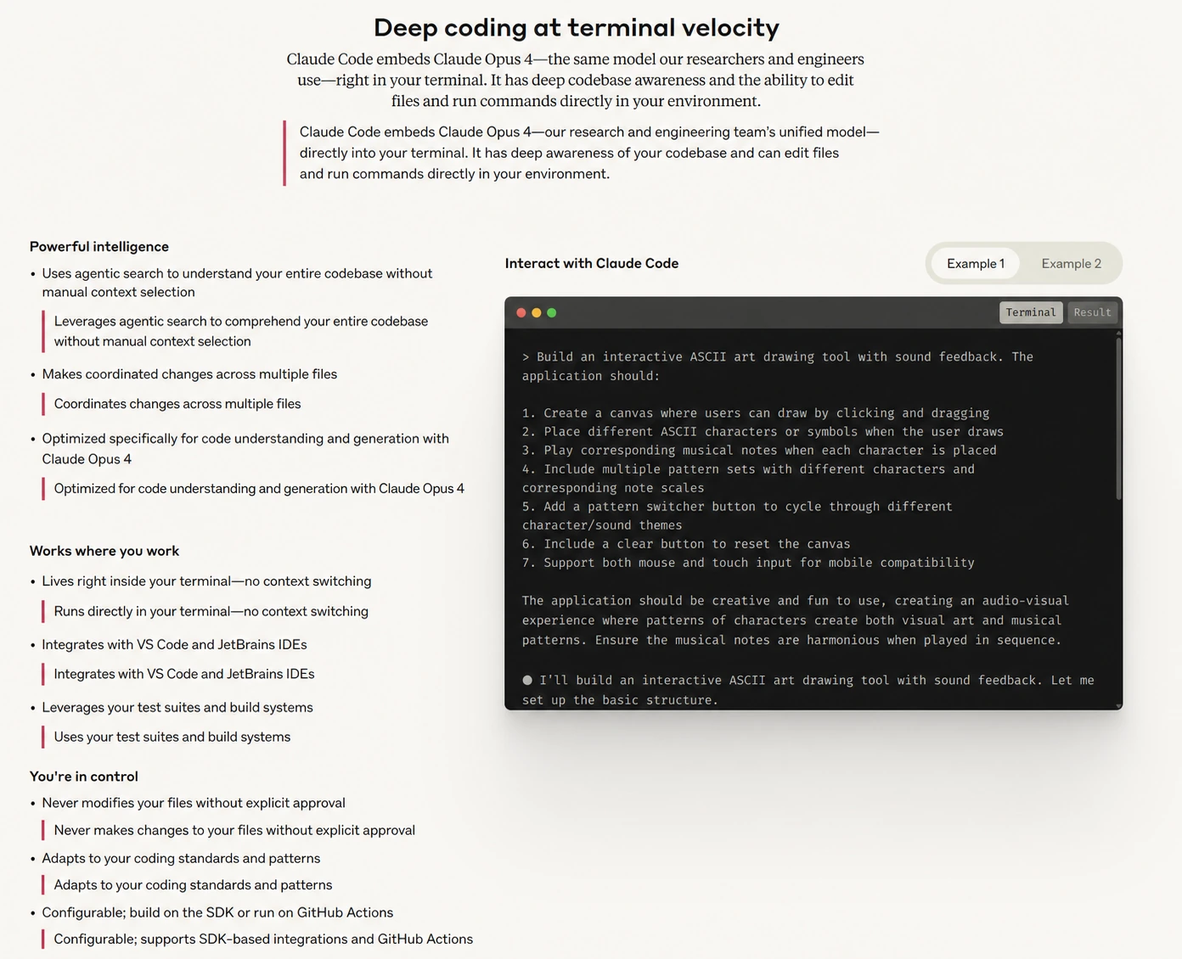
Task: Open the Terminal tab
Action: click(x=1031, y=312)
